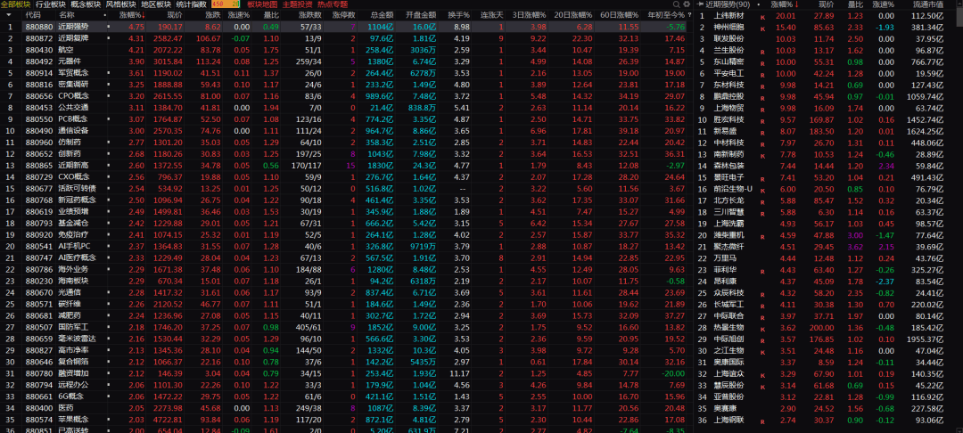Switch to the 行业板块 tab

coord(50,4)
